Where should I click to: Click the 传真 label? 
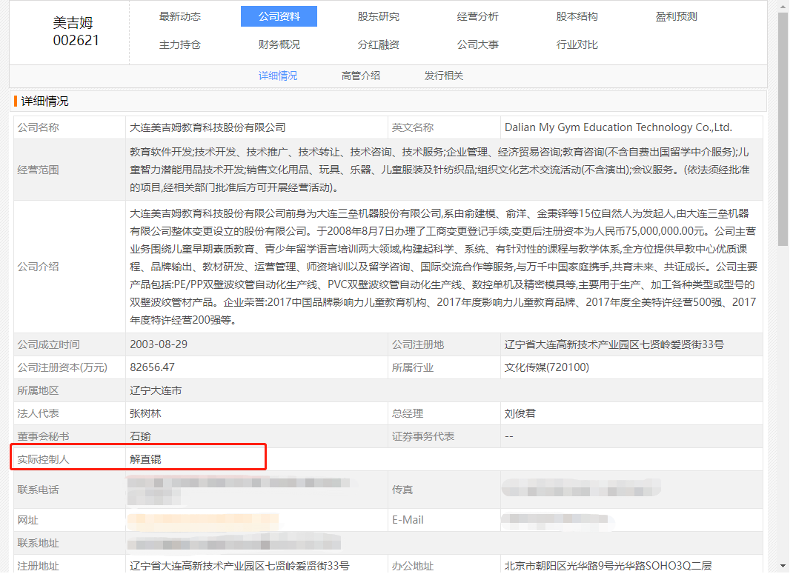(x=402, y=490)
